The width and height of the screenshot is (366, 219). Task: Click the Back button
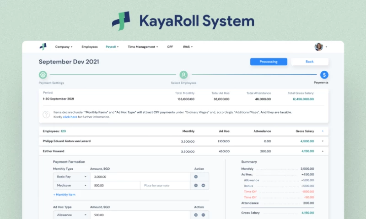[x=310, y=62]
